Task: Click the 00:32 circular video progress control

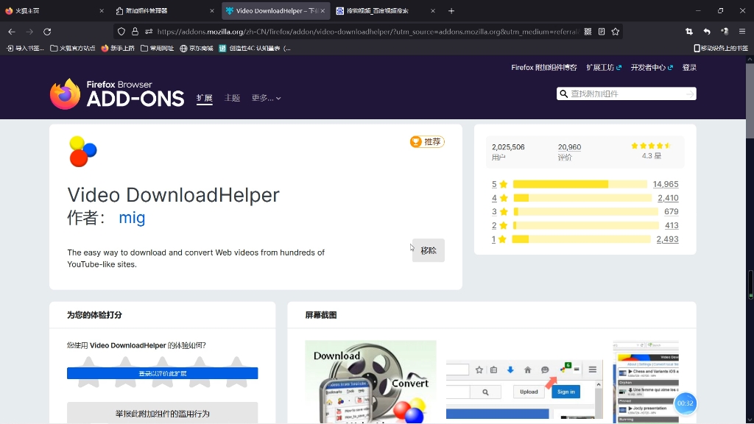Action: pos(685,403)
